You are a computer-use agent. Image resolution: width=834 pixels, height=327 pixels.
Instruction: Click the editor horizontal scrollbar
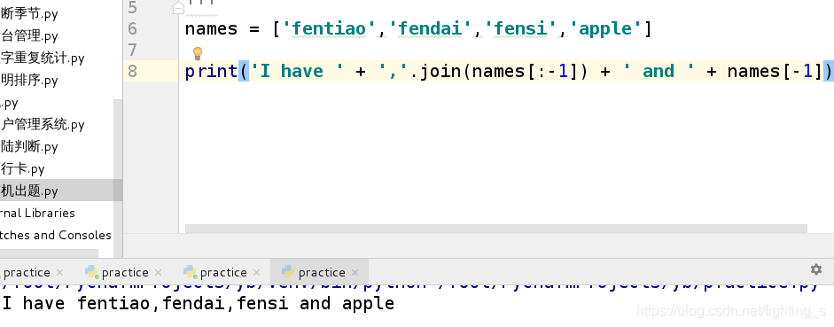(495, 229)
